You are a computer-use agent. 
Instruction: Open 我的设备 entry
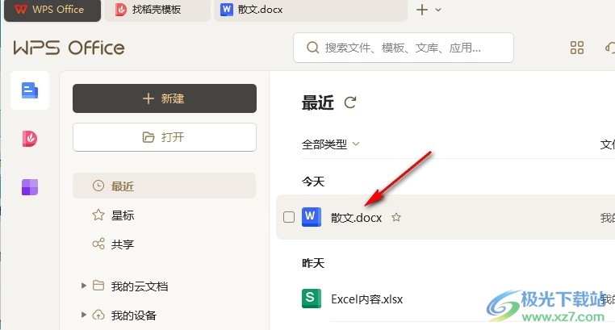[x=133, y=315]
